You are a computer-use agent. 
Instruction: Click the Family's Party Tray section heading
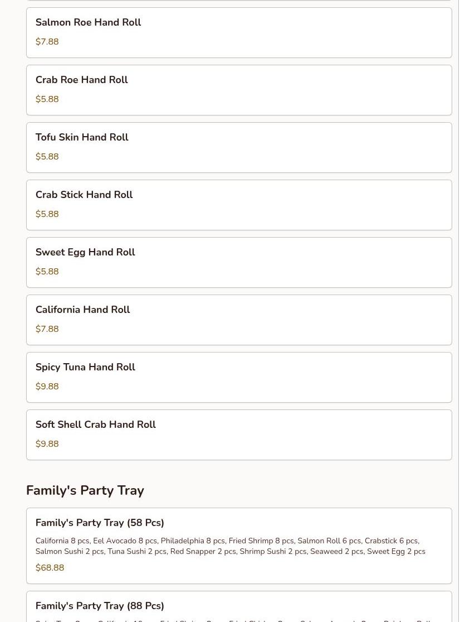[85, 491]
